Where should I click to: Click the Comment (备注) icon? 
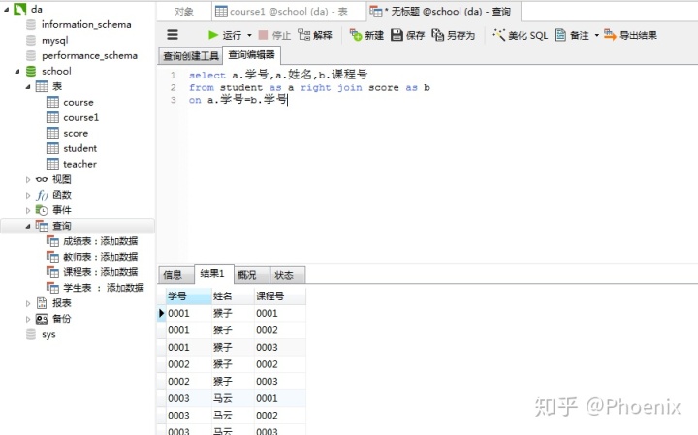561,35
